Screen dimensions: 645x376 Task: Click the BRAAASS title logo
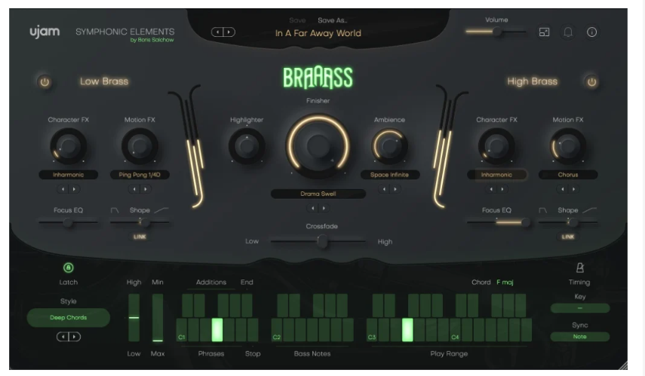318,78
